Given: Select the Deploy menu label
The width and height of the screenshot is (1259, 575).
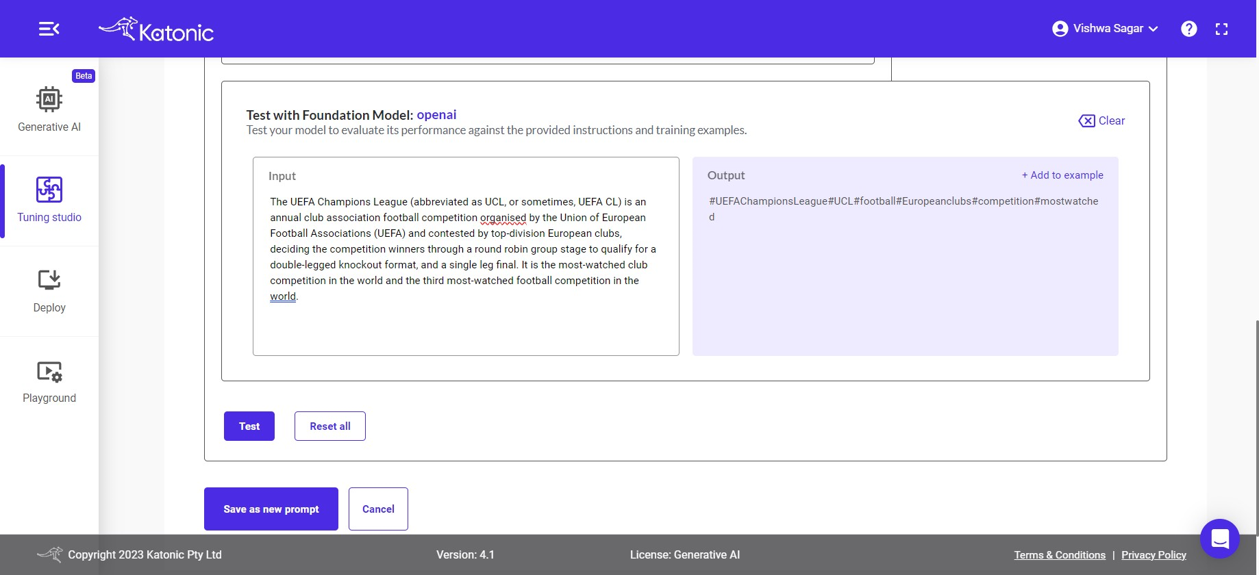Looking at the screenshot, I should 49,307.
